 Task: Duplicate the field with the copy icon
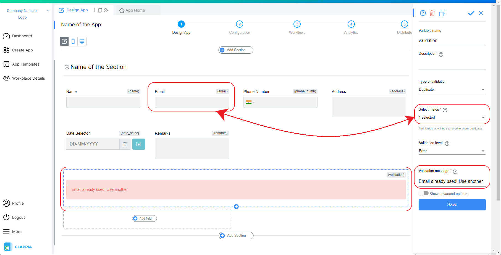point(442,13)
